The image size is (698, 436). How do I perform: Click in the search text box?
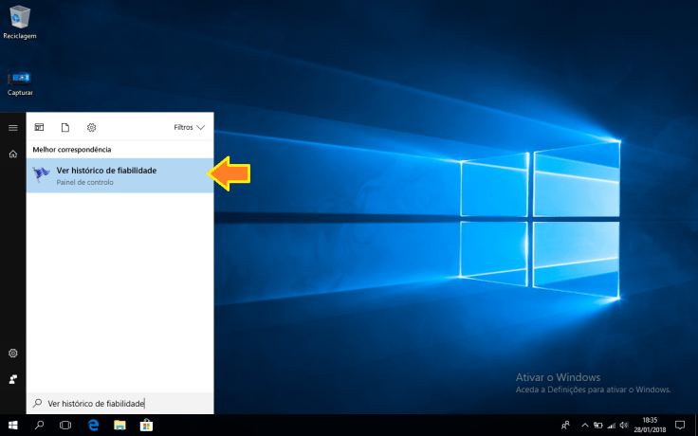(x=123, y=403)
